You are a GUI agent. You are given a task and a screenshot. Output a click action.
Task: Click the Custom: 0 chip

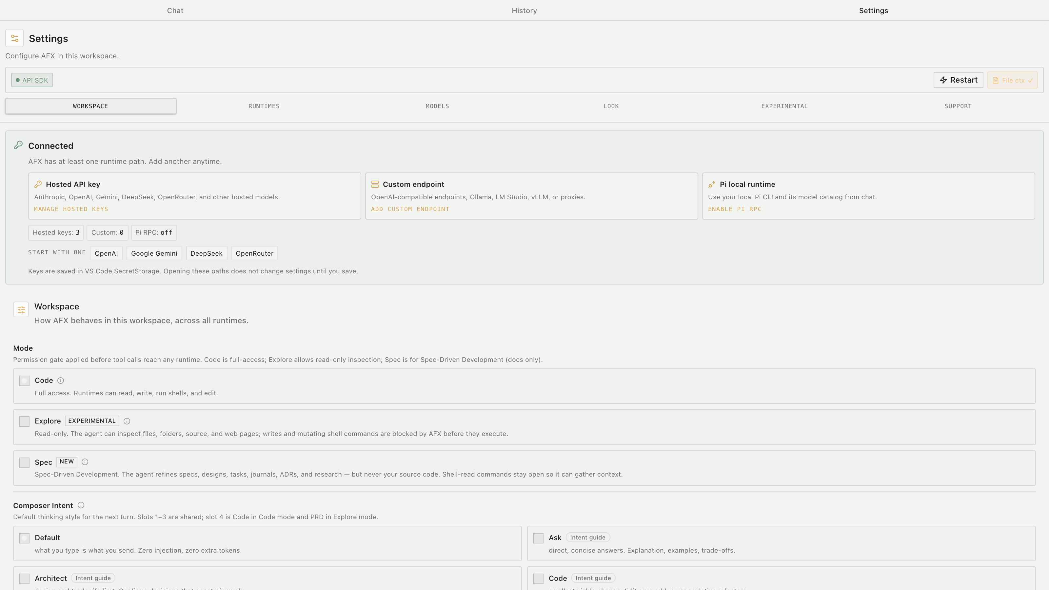108,232
